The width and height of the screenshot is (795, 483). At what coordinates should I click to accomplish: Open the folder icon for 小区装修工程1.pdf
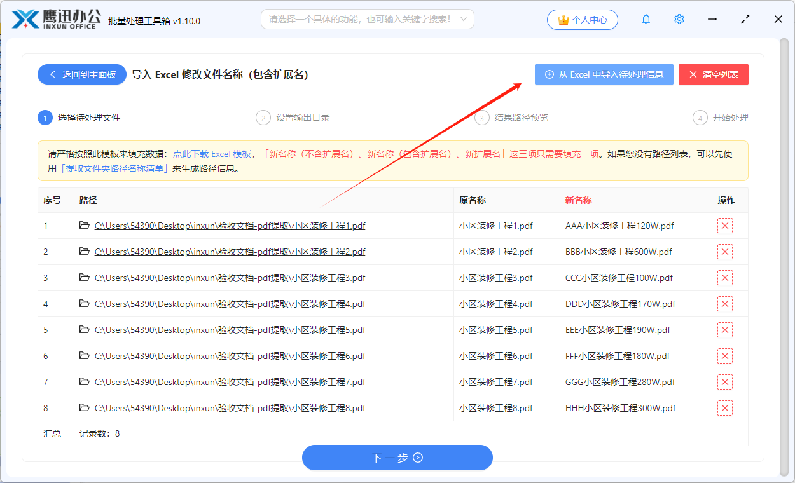(x=85, y=226)
